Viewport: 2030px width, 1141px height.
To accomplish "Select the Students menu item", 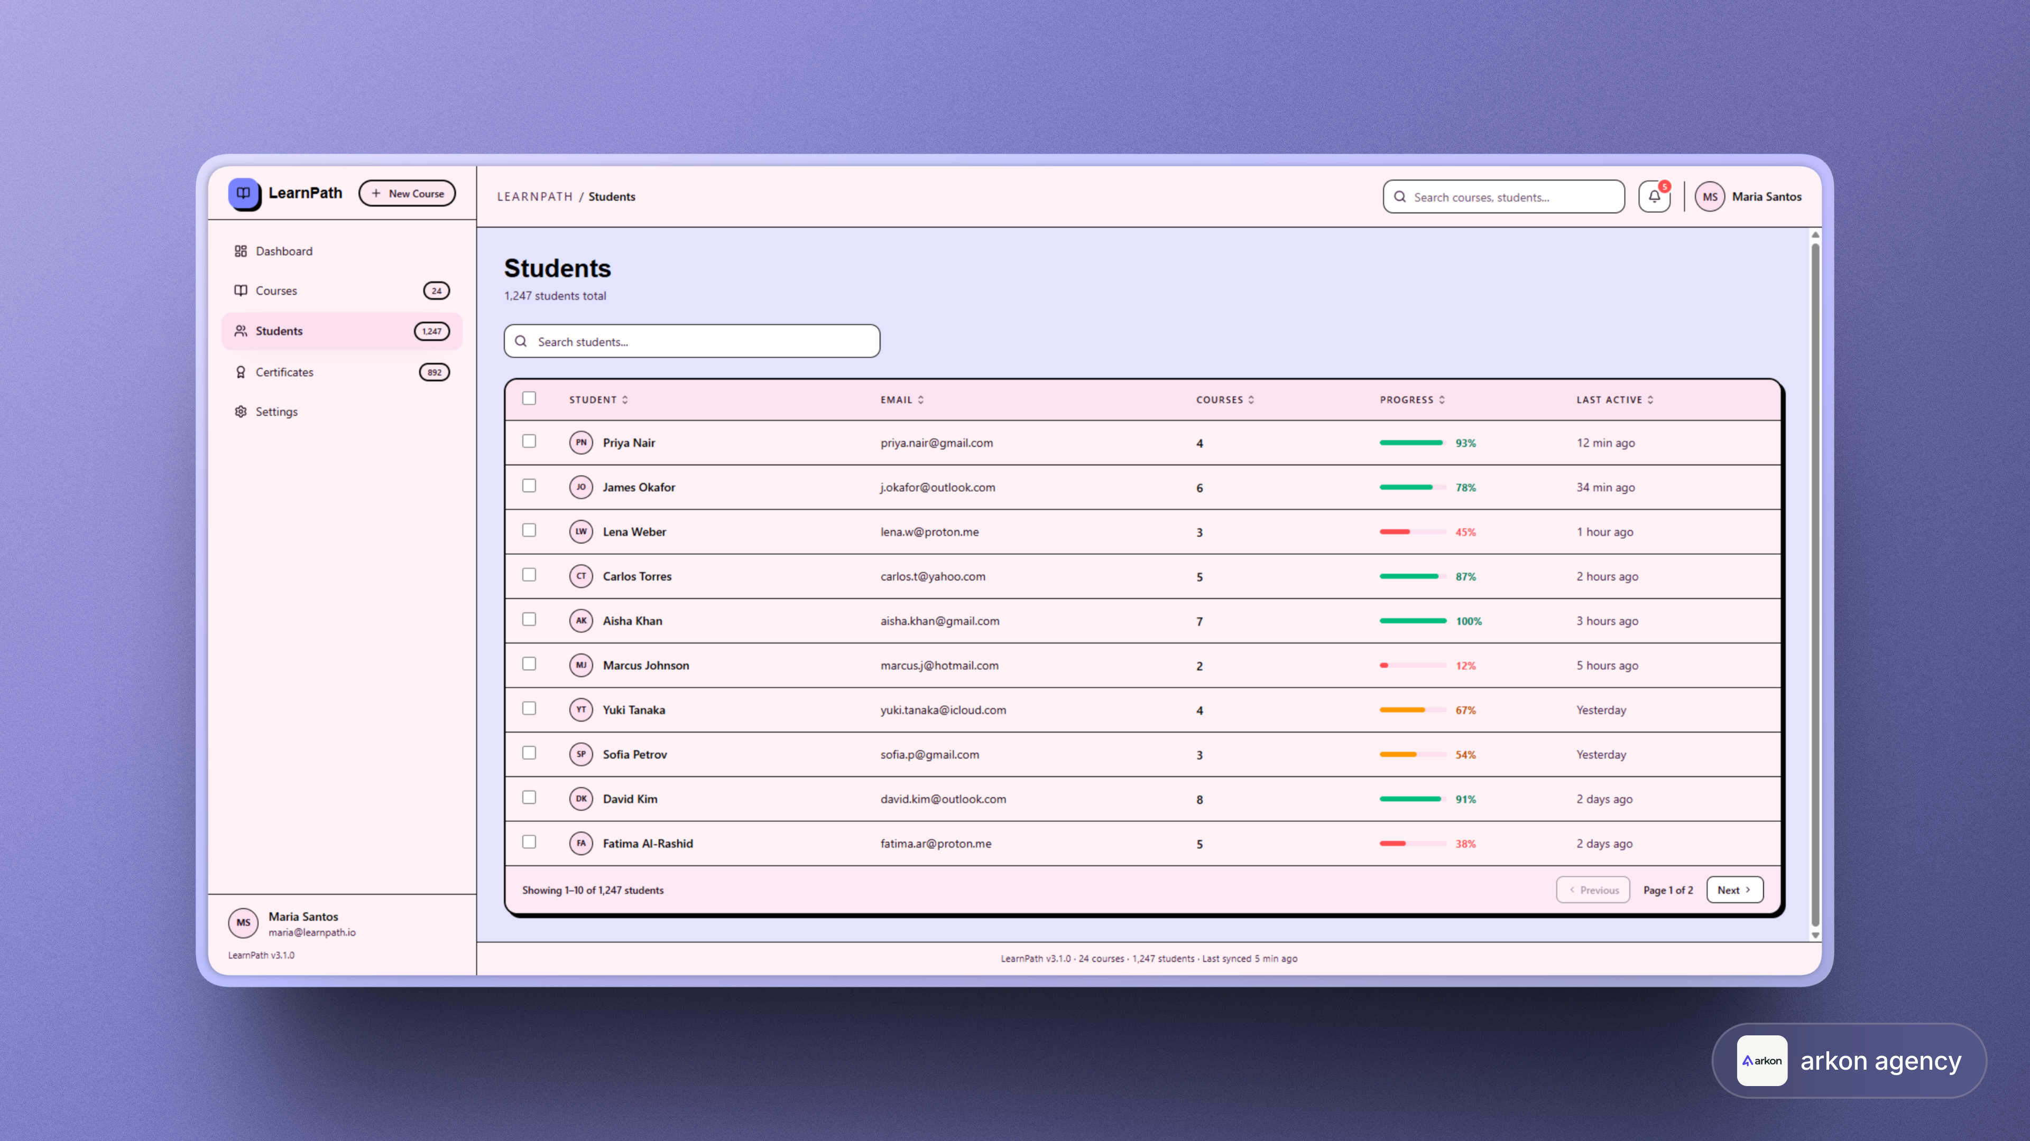I will [x=341, y=332].
